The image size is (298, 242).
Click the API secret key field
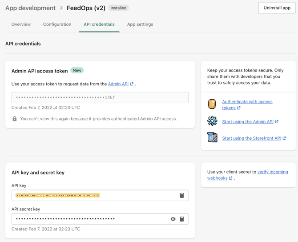(100, 219)
